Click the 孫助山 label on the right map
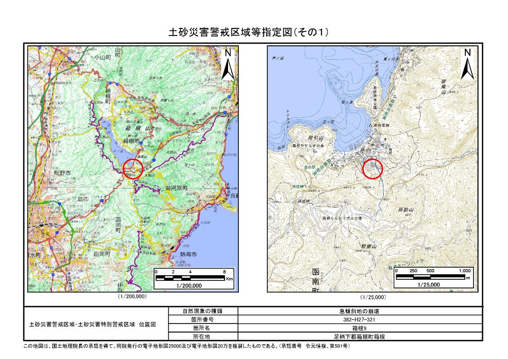This screenshot has width=508, height=359. [x=406, y=208]
